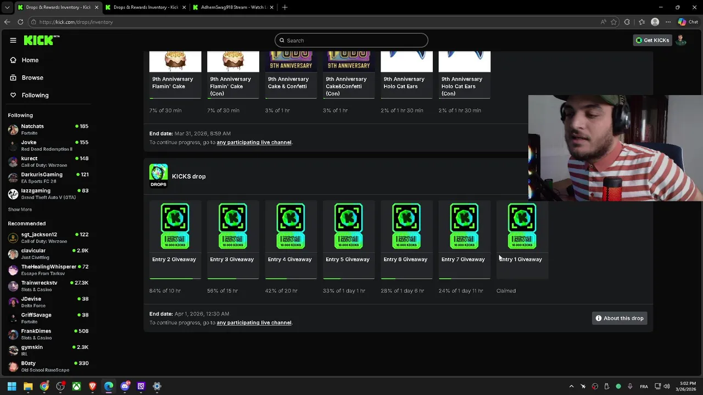Click the FRA language indicator
This screenshot has width=703, height=395.
click(x=644, y=386)
